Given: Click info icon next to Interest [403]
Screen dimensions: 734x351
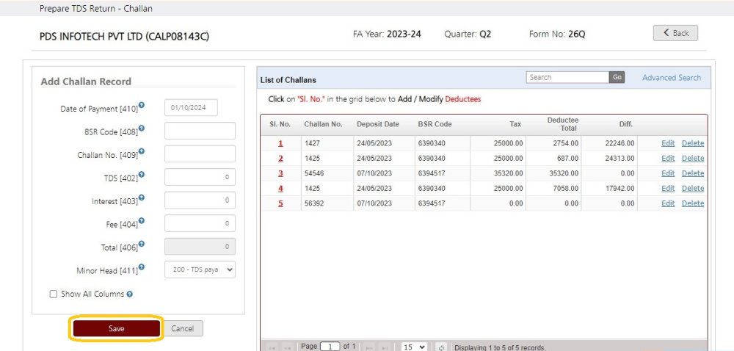Looking at the screenshot, I should 142,198.
